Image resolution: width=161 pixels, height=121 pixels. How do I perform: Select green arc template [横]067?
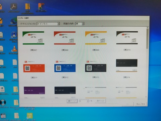(34, 38)
